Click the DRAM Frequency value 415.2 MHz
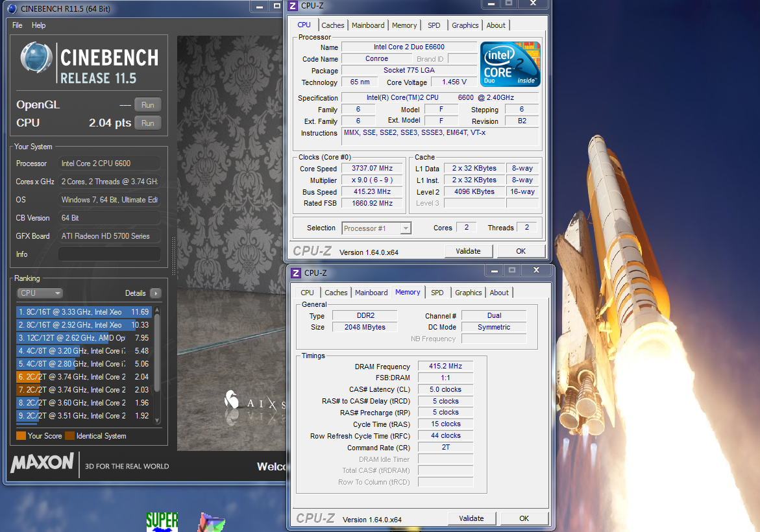Image resolution: width=760 pixels, height=532 pixels. [x=445, y=367]
